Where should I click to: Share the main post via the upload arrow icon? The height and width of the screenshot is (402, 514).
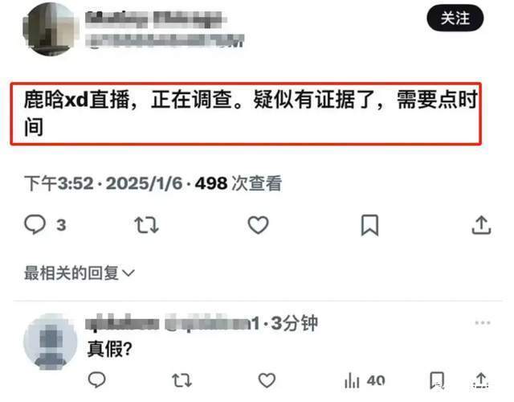(481, 225)
